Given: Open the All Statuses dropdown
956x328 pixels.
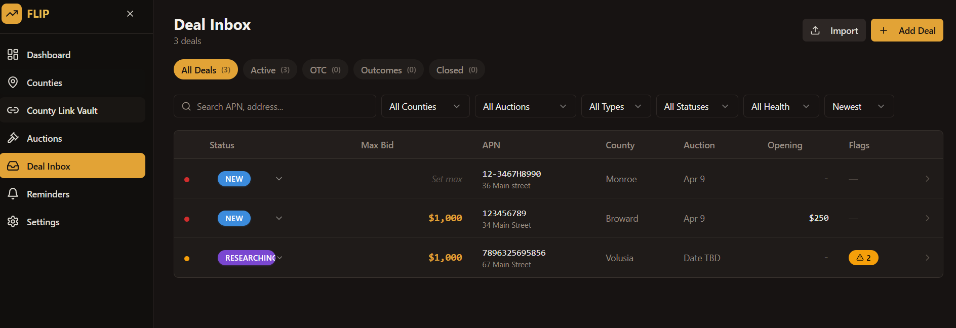Looking at the screenshot, I should [x=697, y=106].
